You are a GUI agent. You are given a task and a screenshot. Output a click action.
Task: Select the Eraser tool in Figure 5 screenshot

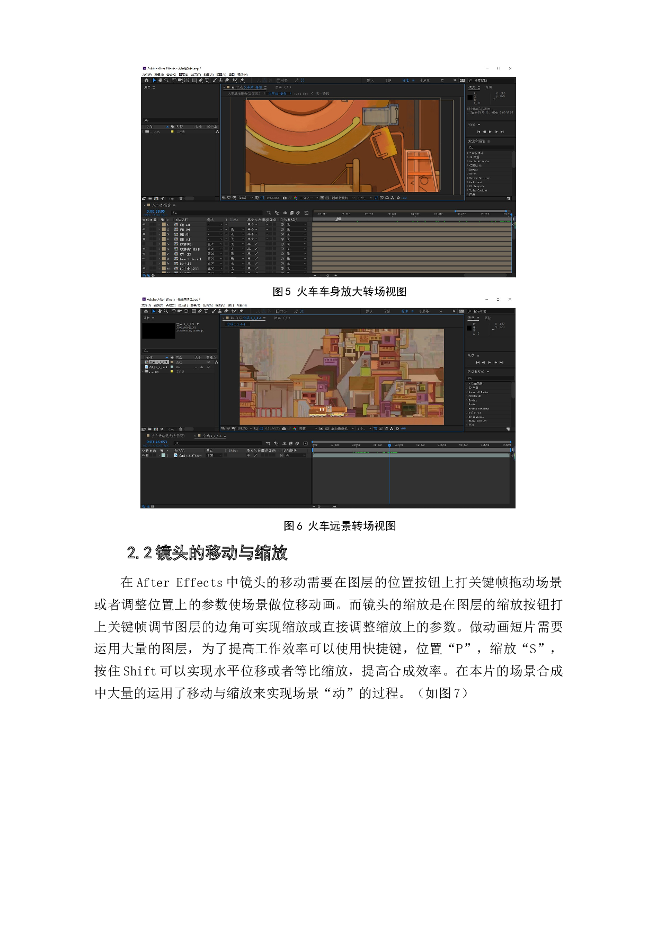tap(227, 81)
